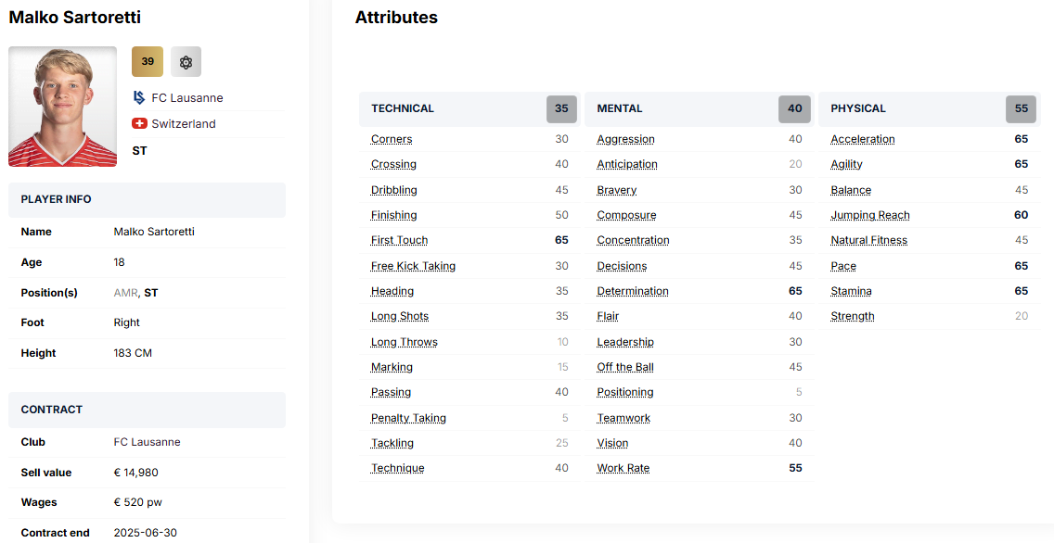Click the Switzerland flag icon
1054x543 pixels.
[139, 123]
